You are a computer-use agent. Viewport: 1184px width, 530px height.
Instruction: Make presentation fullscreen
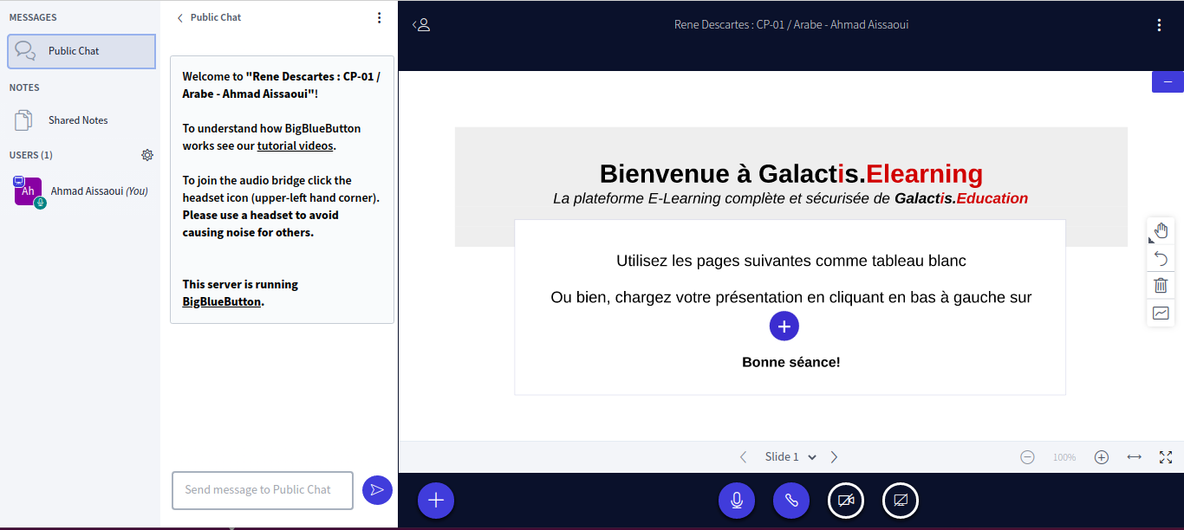click(x=1166, y=457)
